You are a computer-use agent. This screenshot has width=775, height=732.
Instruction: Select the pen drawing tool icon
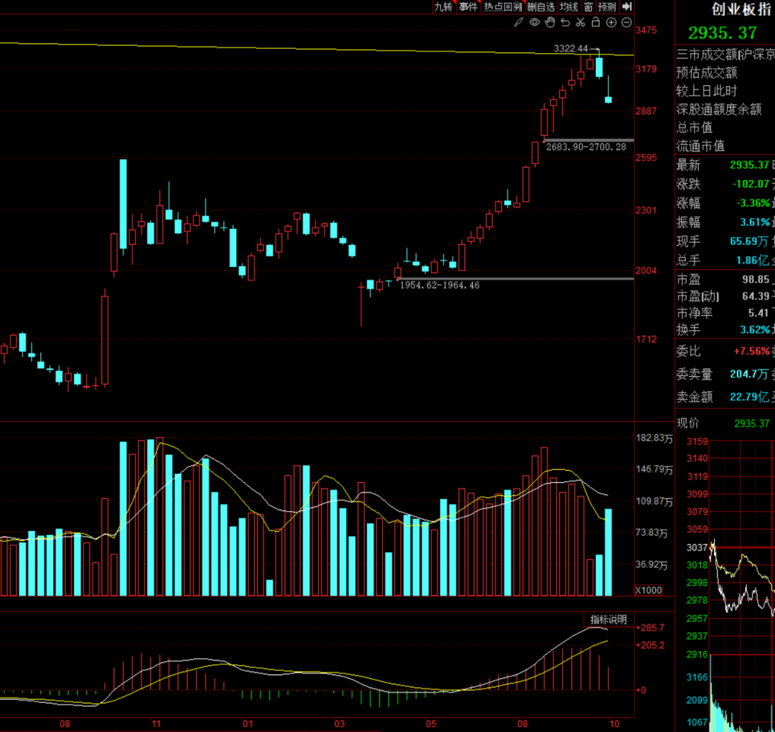pyautogui.click(x=519, y=22)
